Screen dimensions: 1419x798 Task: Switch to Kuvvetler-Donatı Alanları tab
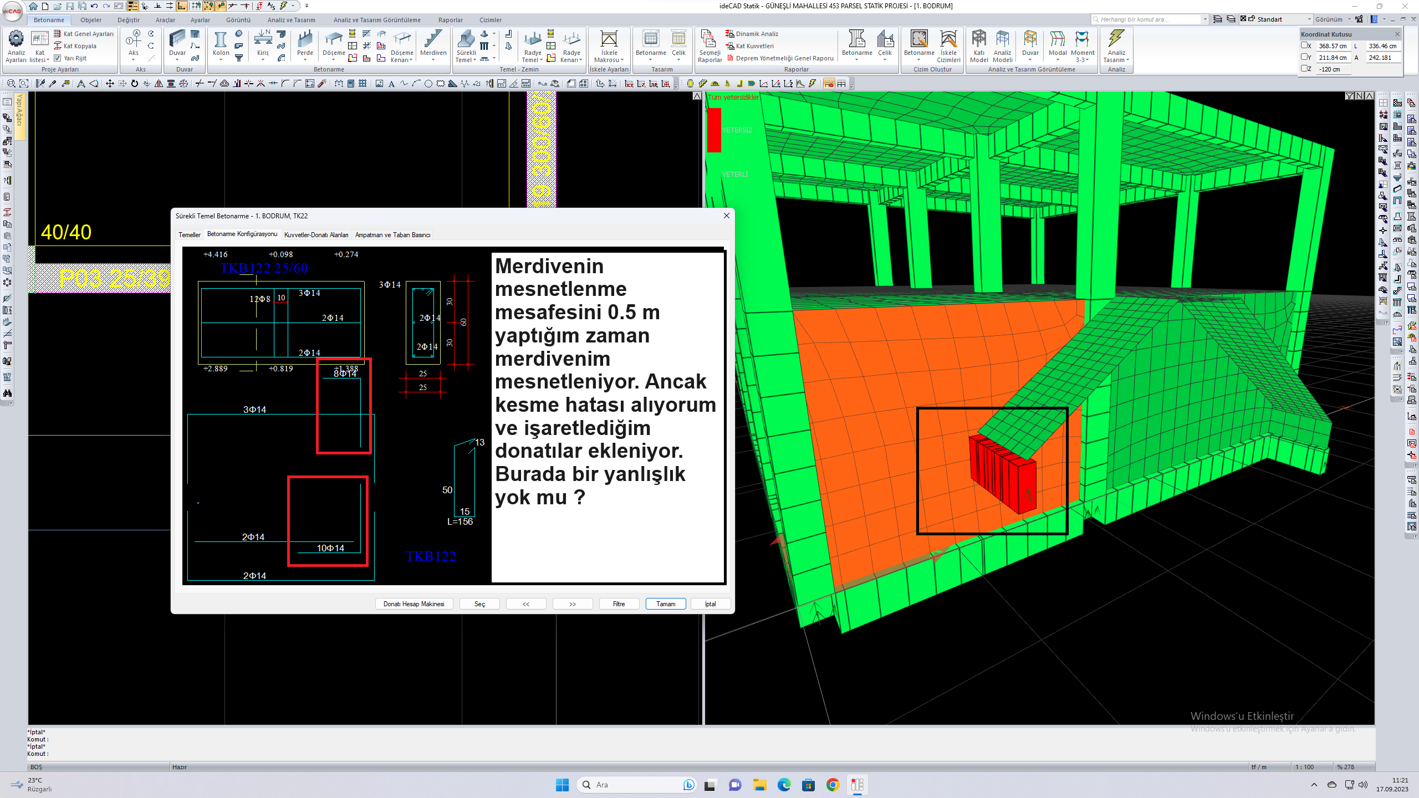point(316,235)
